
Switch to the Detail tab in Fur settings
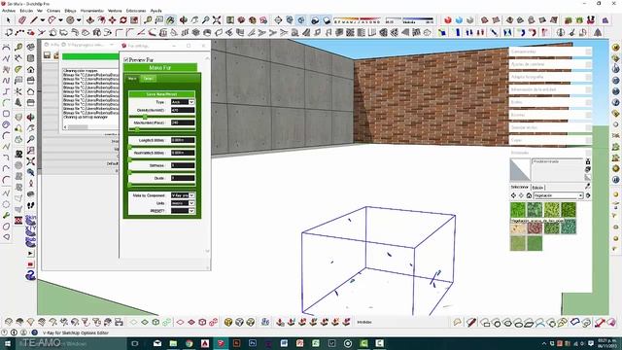148,79
